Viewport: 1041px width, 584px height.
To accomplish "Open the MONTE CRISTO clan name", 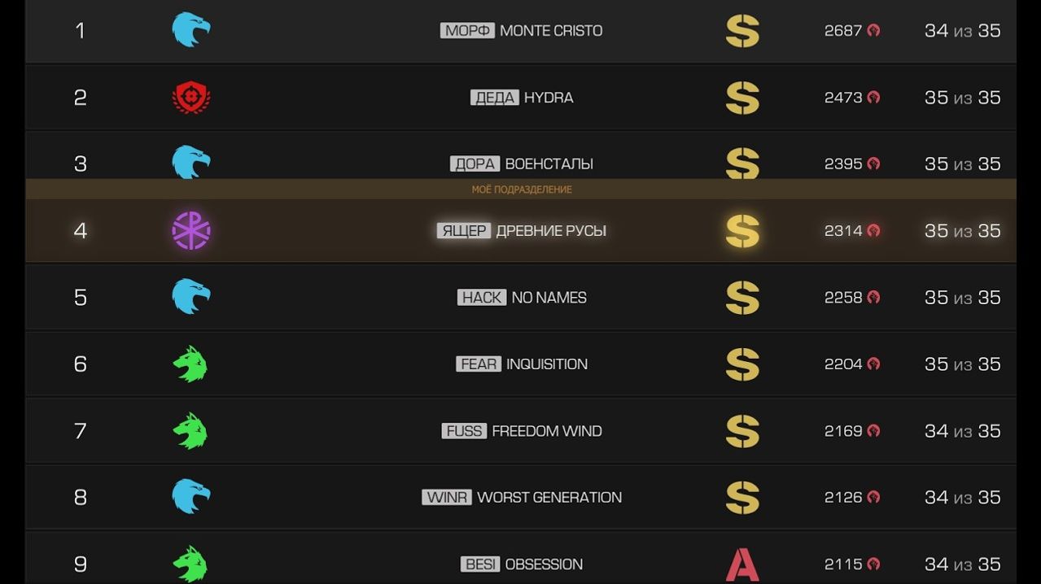I will coord(551,31).
